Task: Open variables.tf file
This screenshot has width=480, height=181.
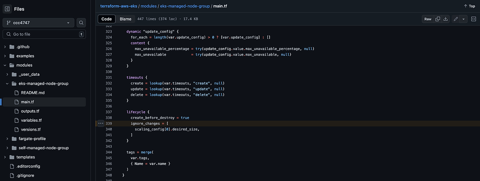Action: click(31, 120)
